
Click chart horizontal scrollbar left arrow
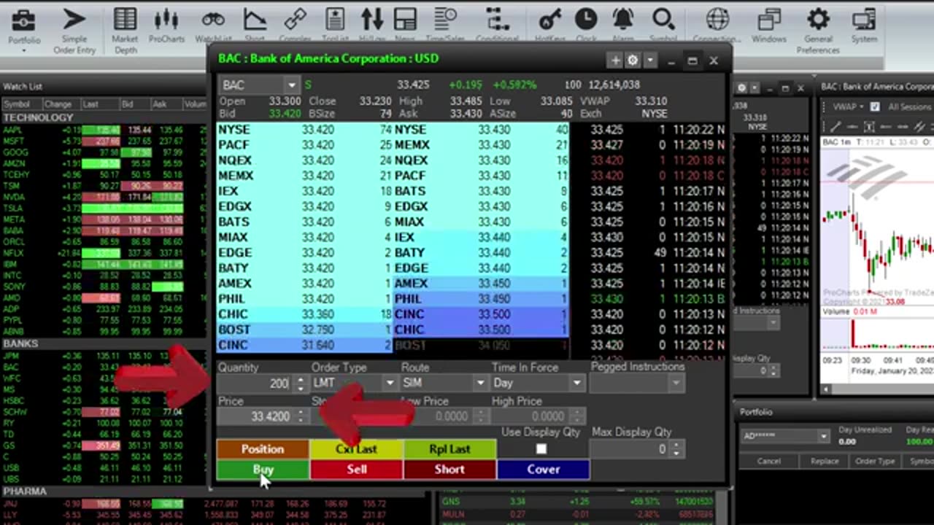coord(826,390)
